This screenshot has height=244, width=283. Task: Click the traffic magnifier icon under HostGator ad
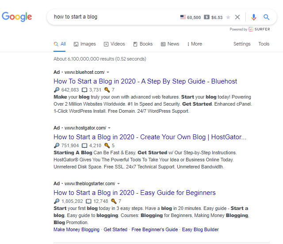tap(57, 145)
